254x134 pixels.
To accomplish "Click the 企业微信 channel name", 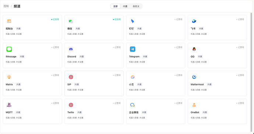I will (134, 112).
